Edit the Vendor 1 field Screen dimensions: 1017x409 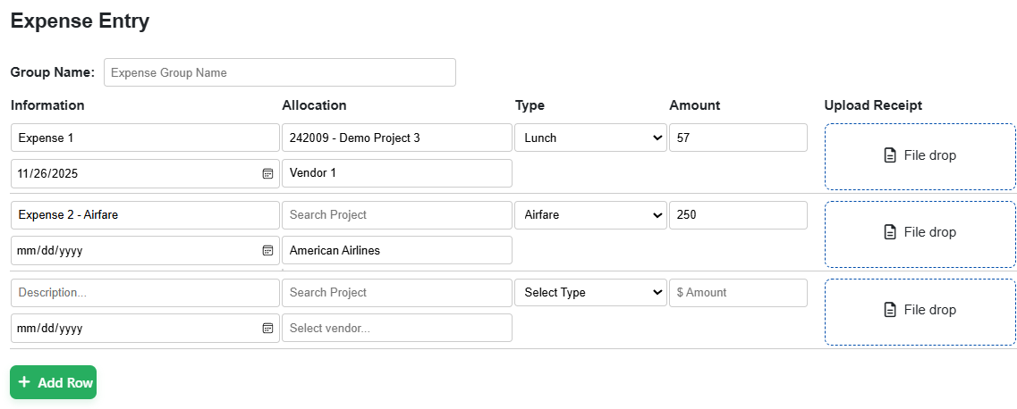click(x=397, y=173)
